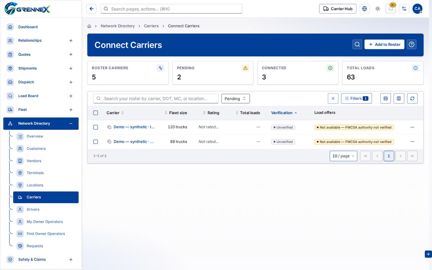Click the Add to Roster button

pyautogui.click(x=384, y=45)
